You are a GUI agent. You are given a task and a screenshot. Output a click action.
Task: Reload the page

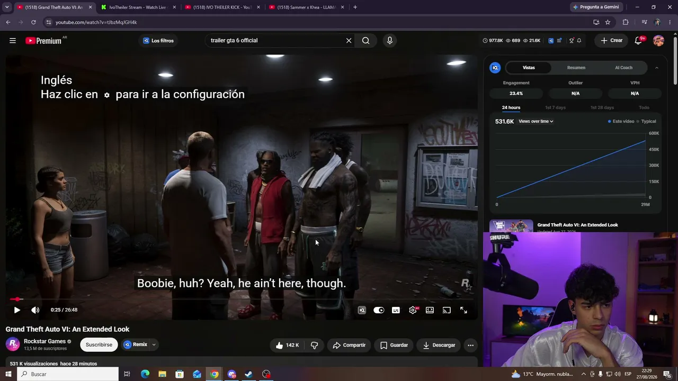[33, 22]
